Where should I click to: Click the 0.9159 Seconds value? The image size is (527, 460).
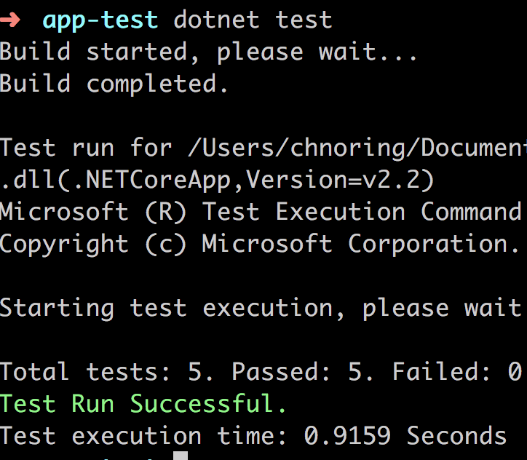click(405, 436)
